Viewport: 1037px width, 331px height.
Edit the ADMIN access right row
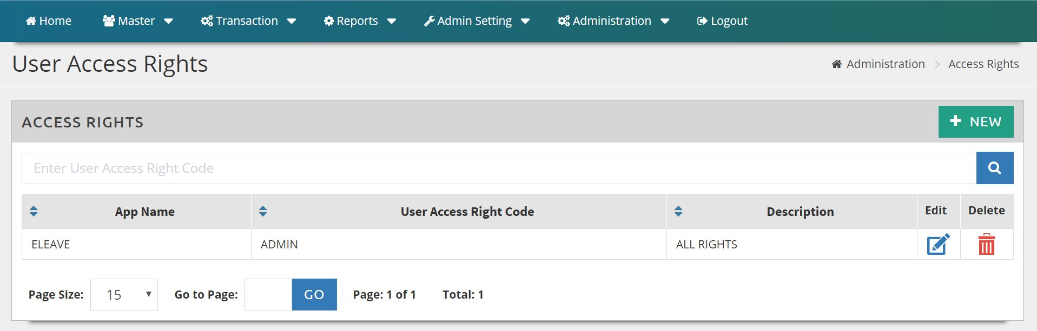938,245
